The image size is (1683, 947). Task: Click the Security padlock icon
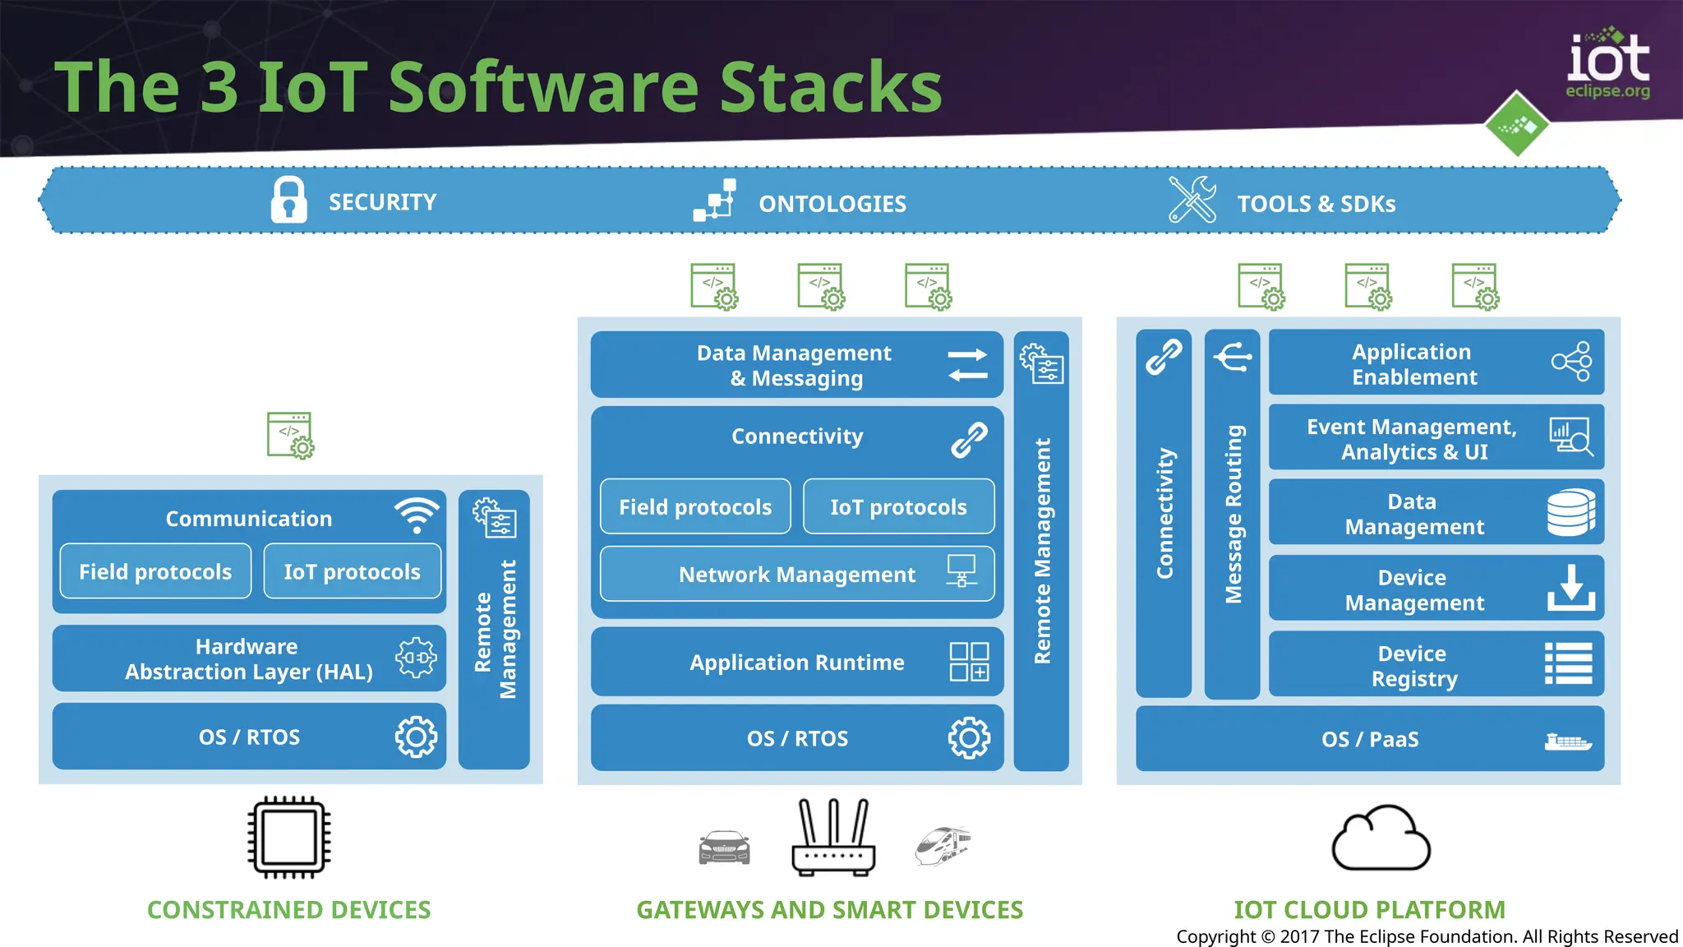coord(288,200)
